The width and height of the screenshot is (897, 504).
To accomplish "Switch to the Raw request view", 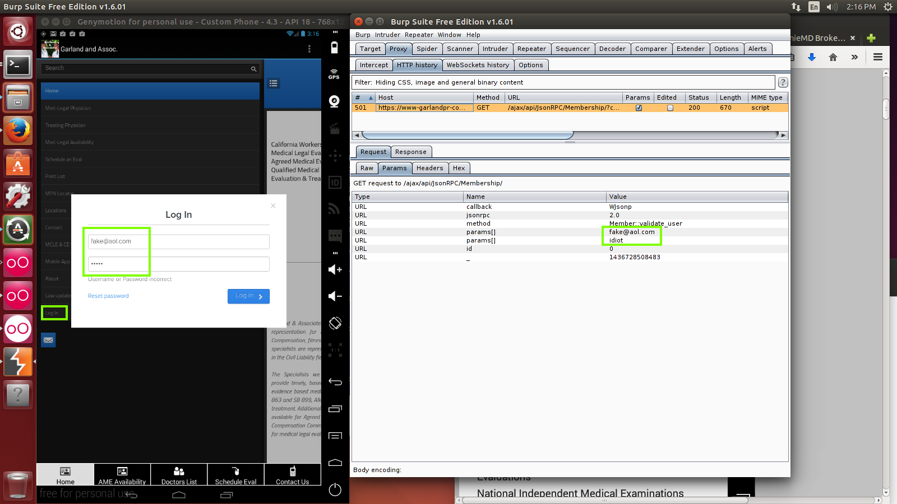I will [367, 168].
